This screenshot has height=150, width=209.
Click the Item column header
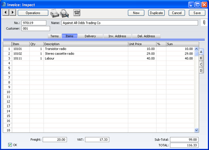click(x=21, y=44)
